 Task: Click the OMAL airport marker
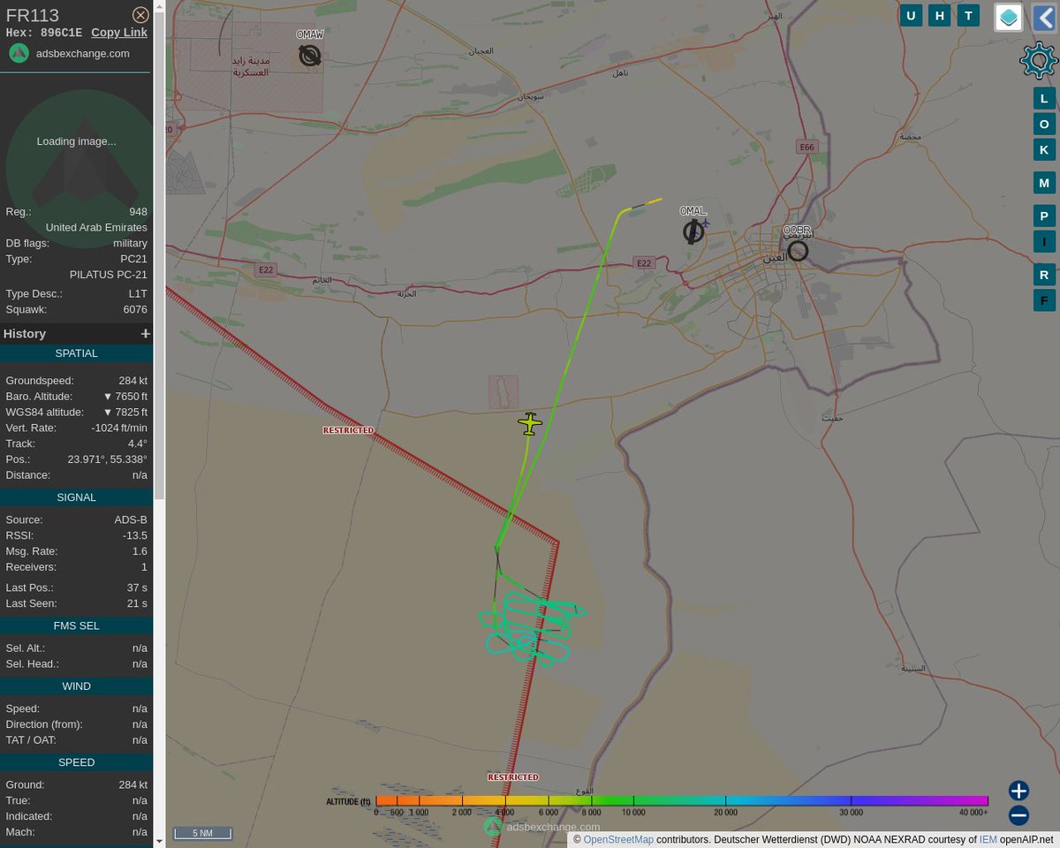point(693,232)
